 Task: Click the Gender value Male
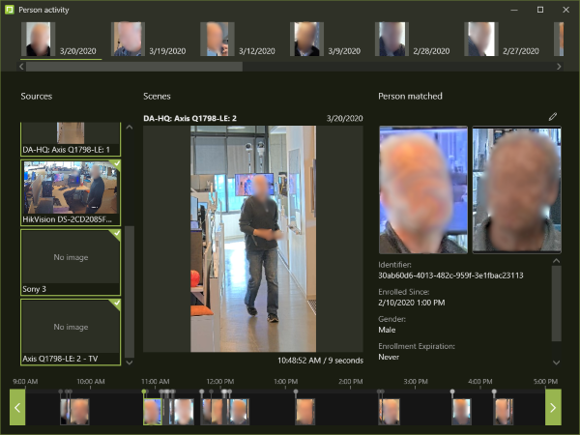387,330
